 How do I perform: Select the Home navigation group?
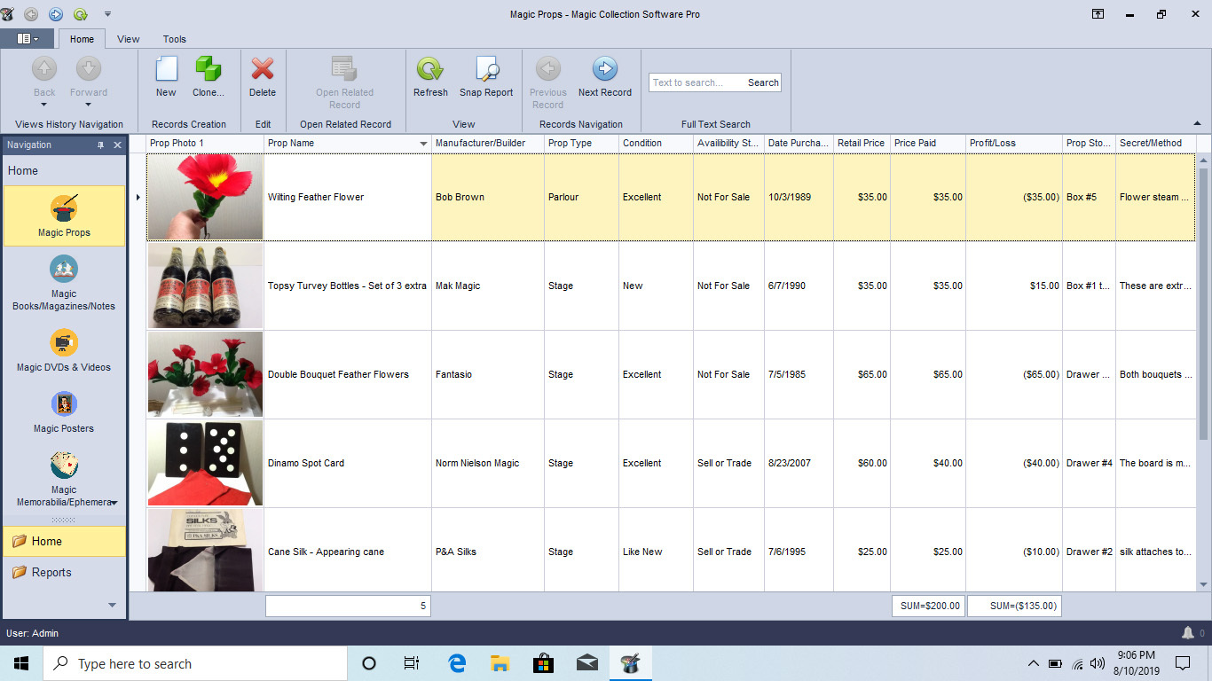coord(64,541)
